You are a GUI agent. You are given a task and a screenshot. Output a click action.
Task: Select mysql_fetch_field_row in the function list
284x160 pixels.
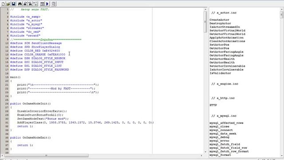[x=228, y=148]
